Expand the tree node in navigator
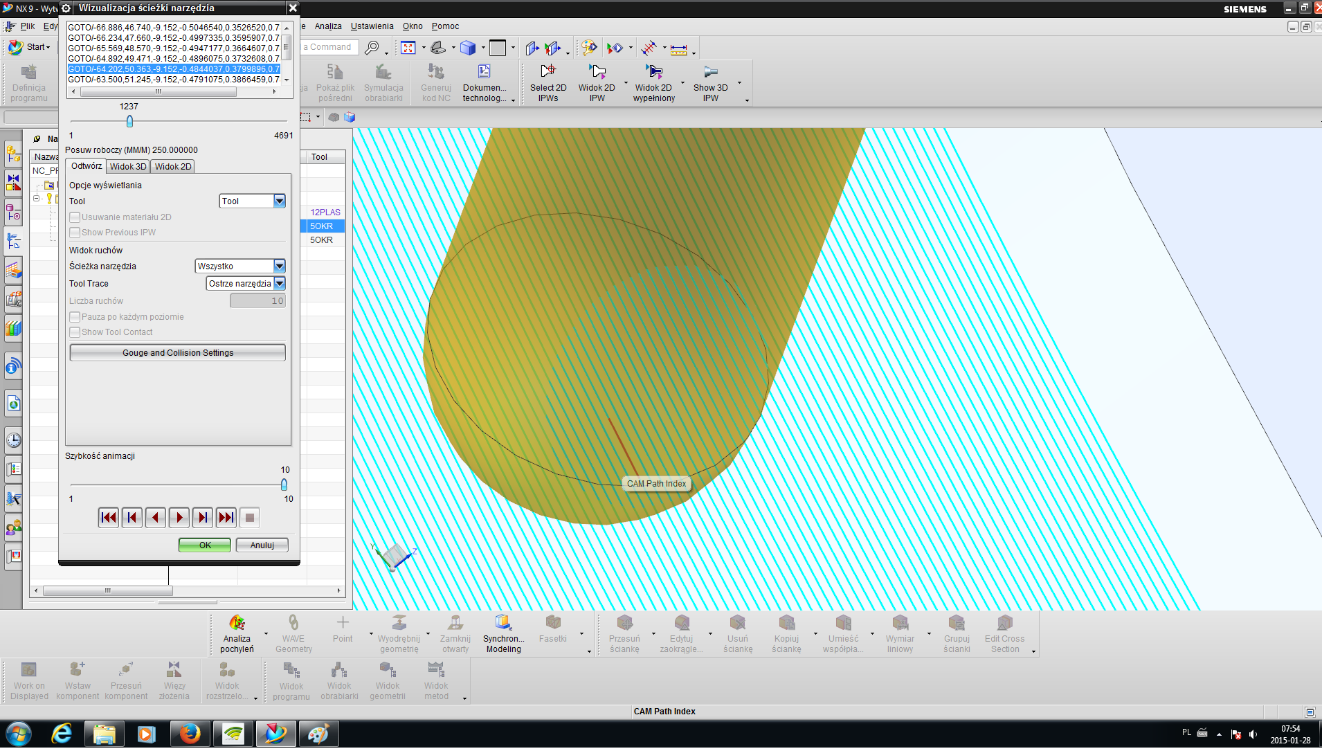Screen dimensions: 1322x751 click(x=37, y=198)
